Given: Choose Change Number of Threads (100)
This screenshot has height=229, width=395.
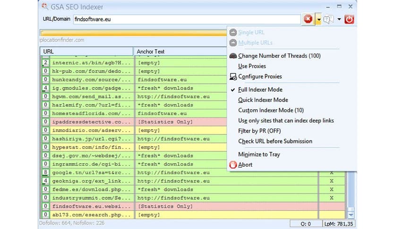Looking at the screenshot, I should tap(279, 56).
